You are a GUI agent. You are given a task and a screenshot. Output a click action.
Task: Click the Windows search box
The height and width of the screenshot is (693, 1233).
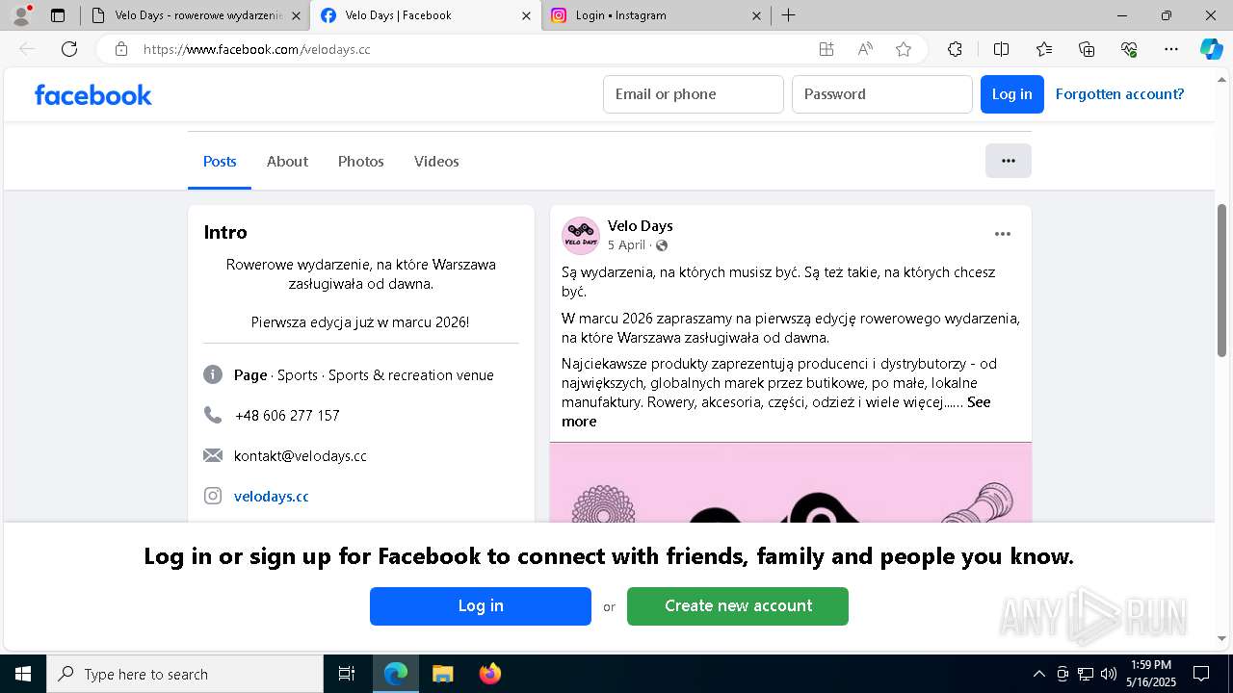[x=185, y=674]
